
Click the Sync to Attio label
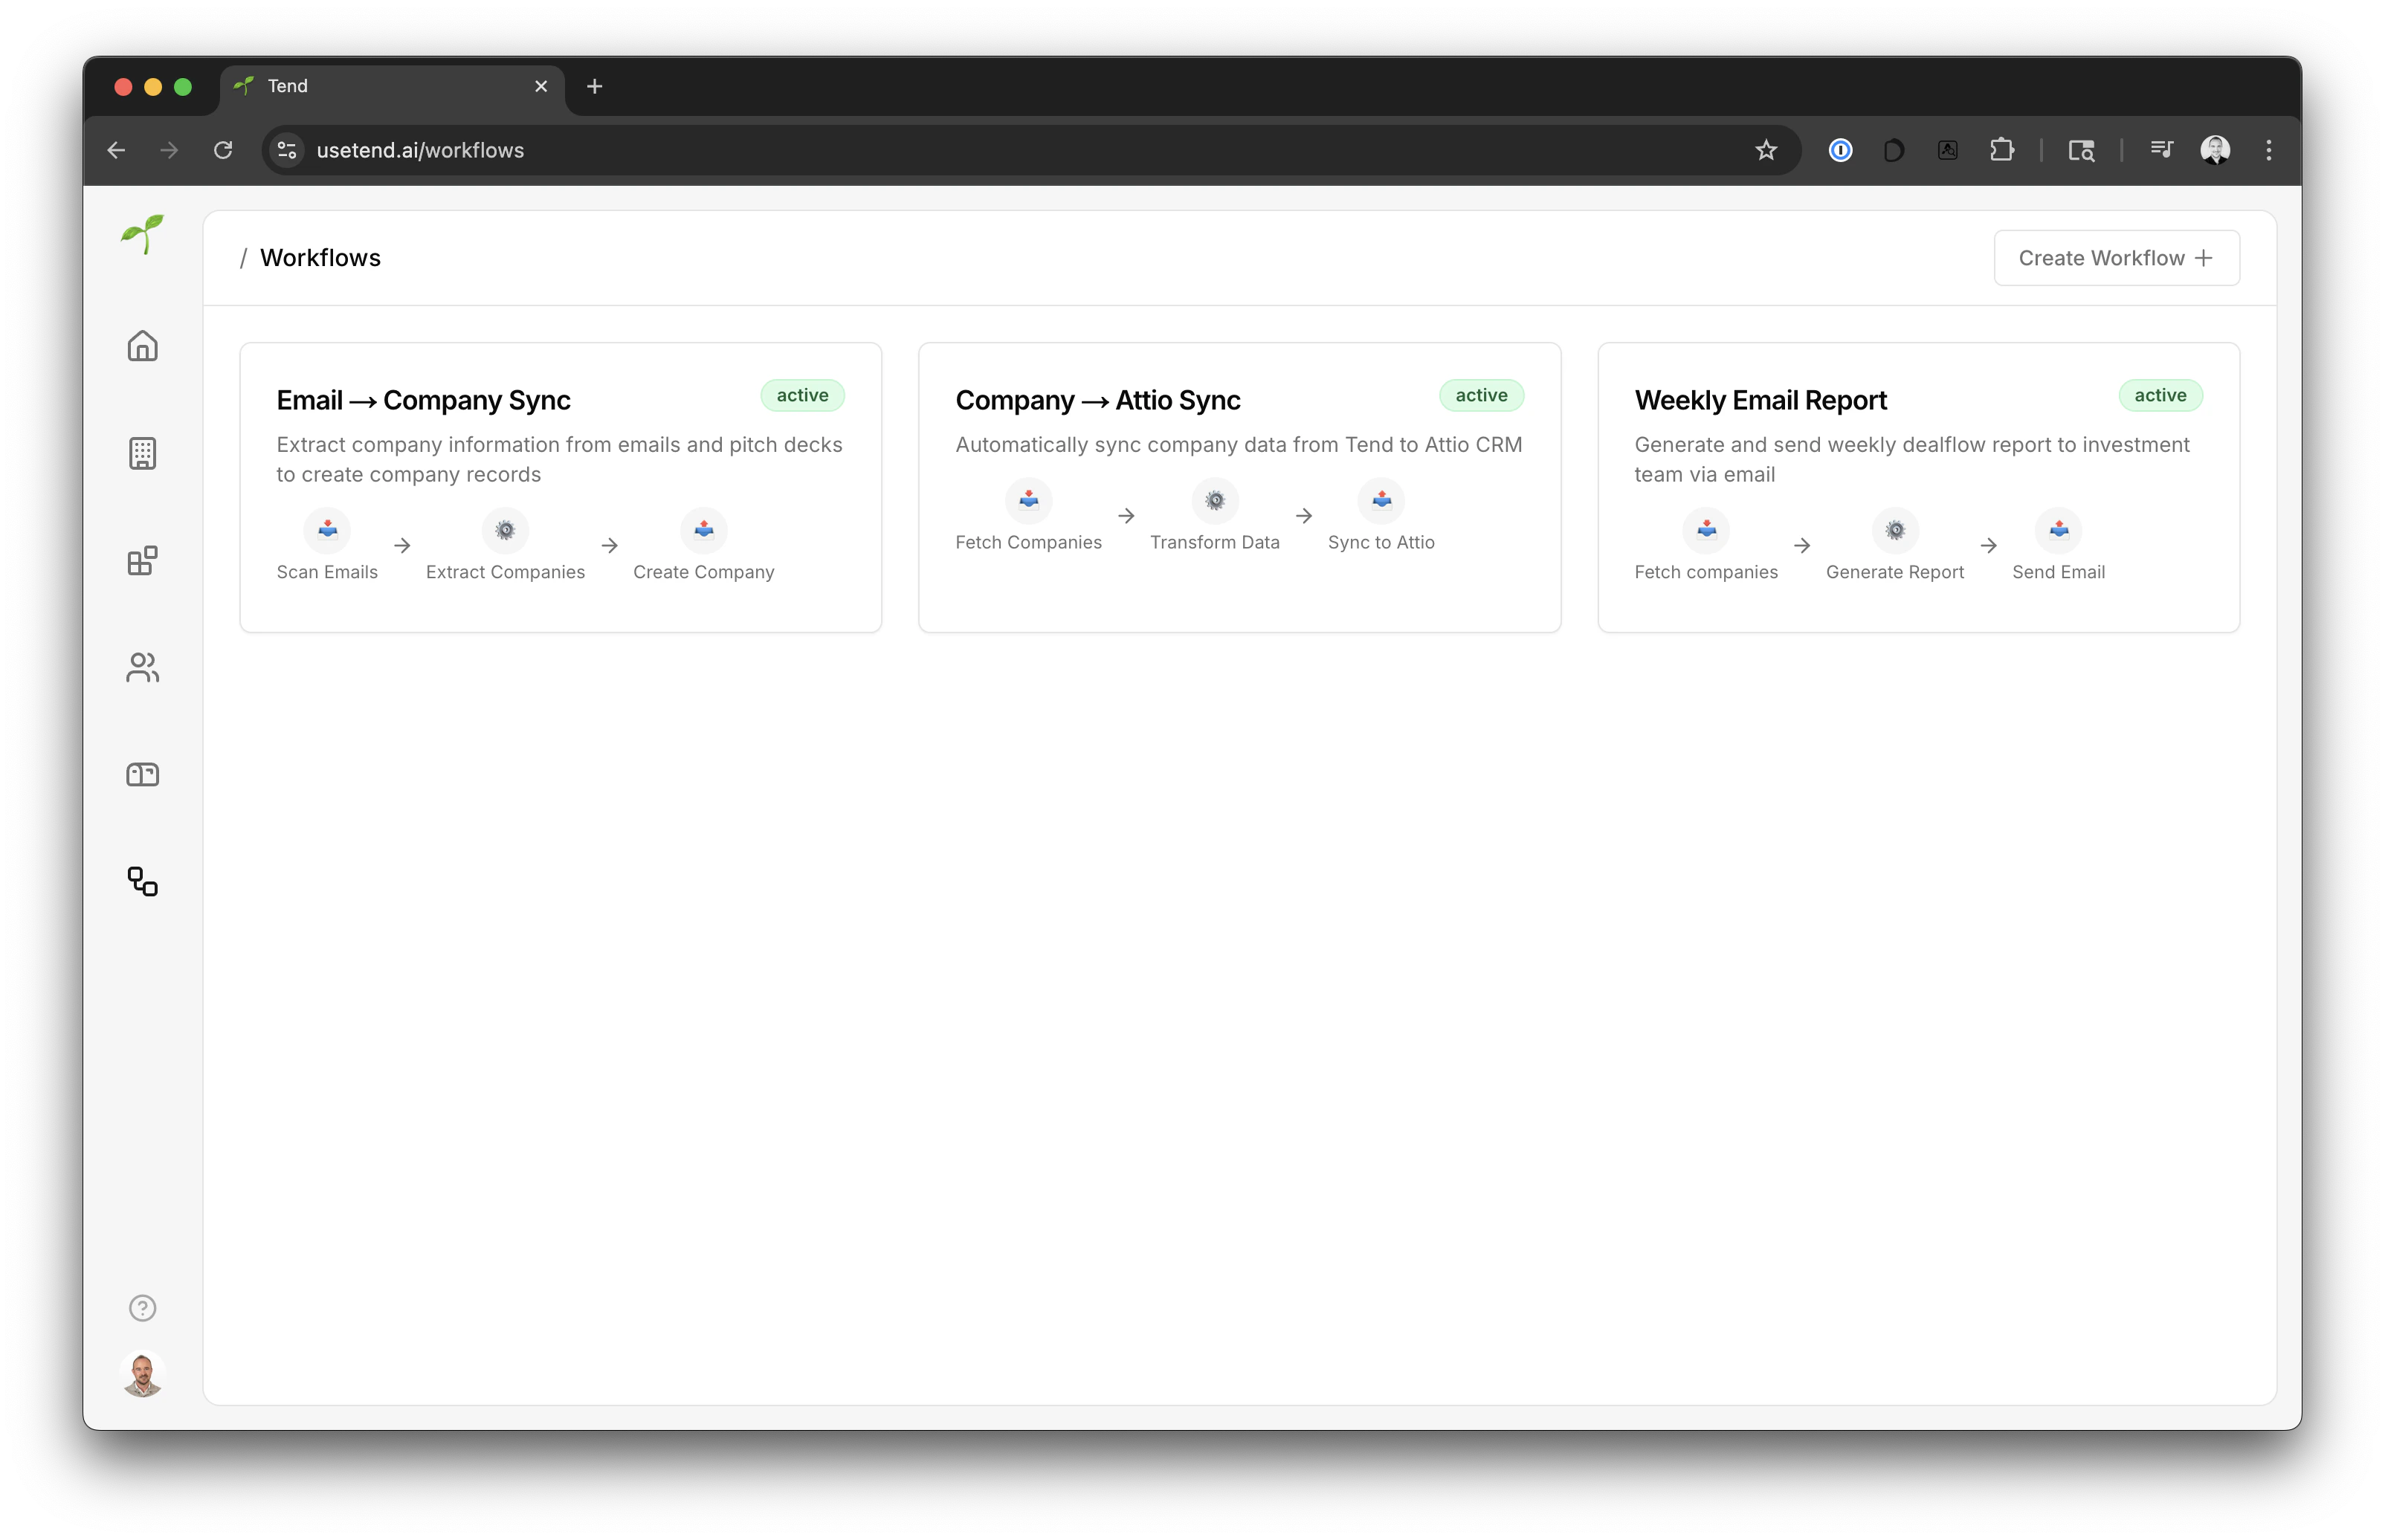coord(1381,542)
